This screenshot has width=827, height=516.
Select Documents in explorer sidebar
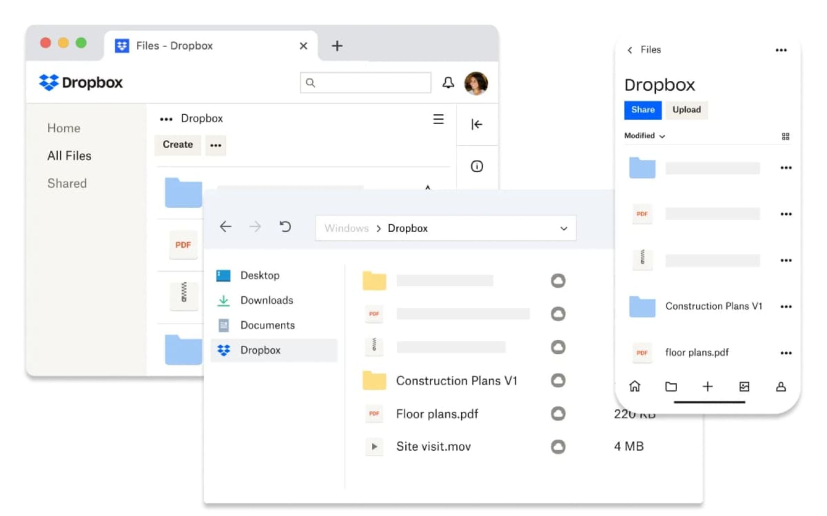click(274, 325)
